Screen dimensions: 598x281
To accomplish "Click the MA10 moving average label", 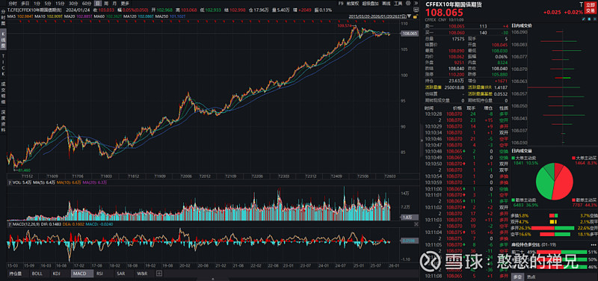I will [41, 16].
